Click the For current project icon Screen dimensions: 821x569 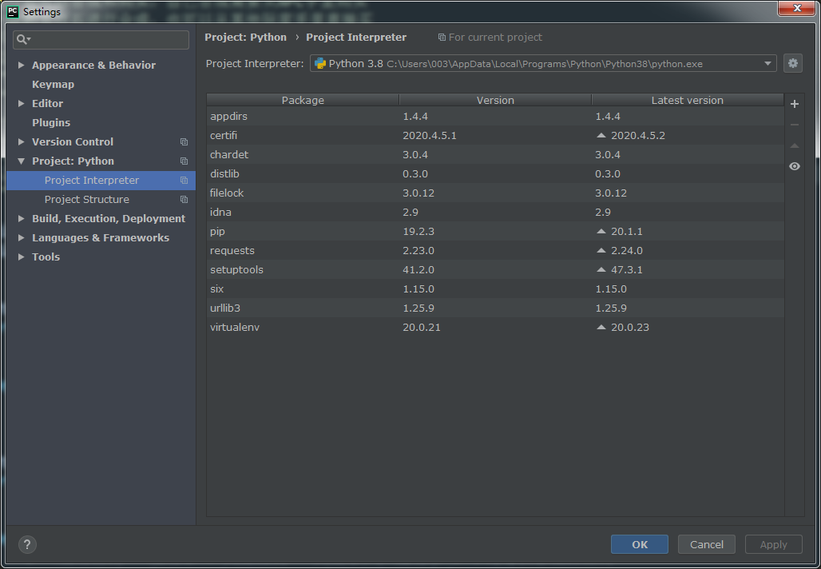pyautogui.click(x=442, y=38)
